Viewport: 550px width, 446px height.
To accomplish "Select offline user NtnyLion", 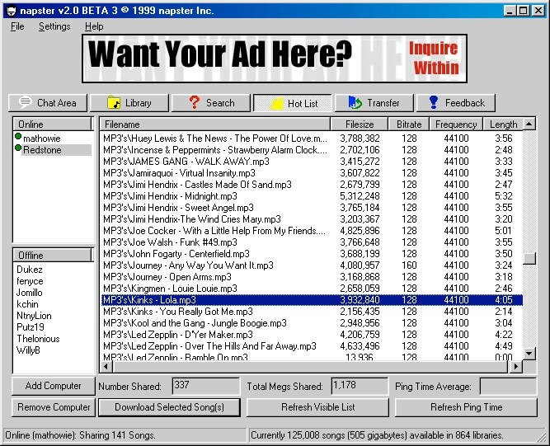I will click(x=34, y=316).
